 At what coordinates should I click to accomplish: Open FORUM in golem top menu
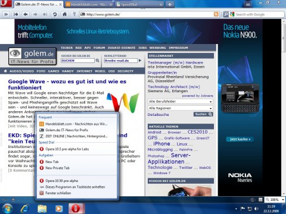[99, 48]
